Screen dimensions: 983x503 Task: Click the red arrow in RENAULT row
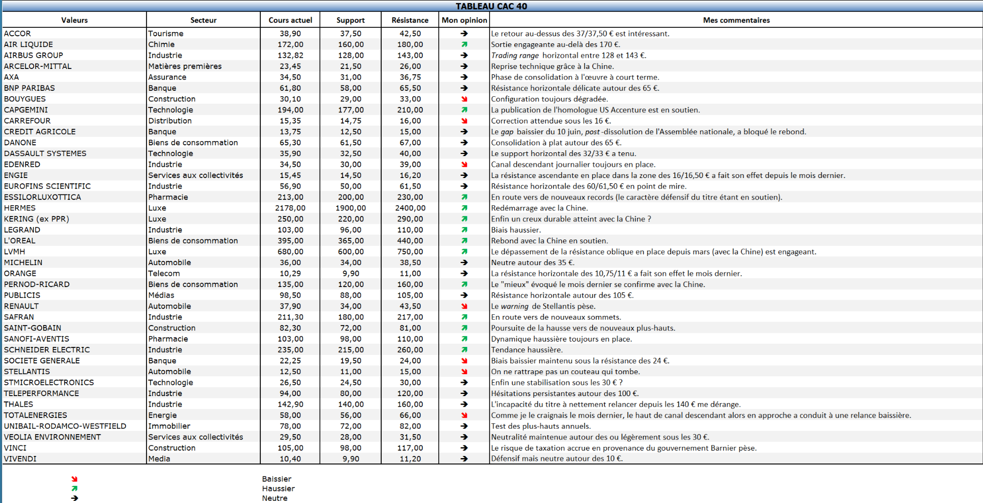click(x=464, y=306)
